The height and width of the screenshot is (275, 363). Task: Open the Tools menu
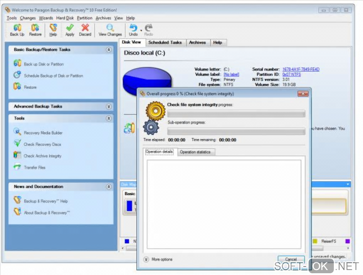point(12,18)
